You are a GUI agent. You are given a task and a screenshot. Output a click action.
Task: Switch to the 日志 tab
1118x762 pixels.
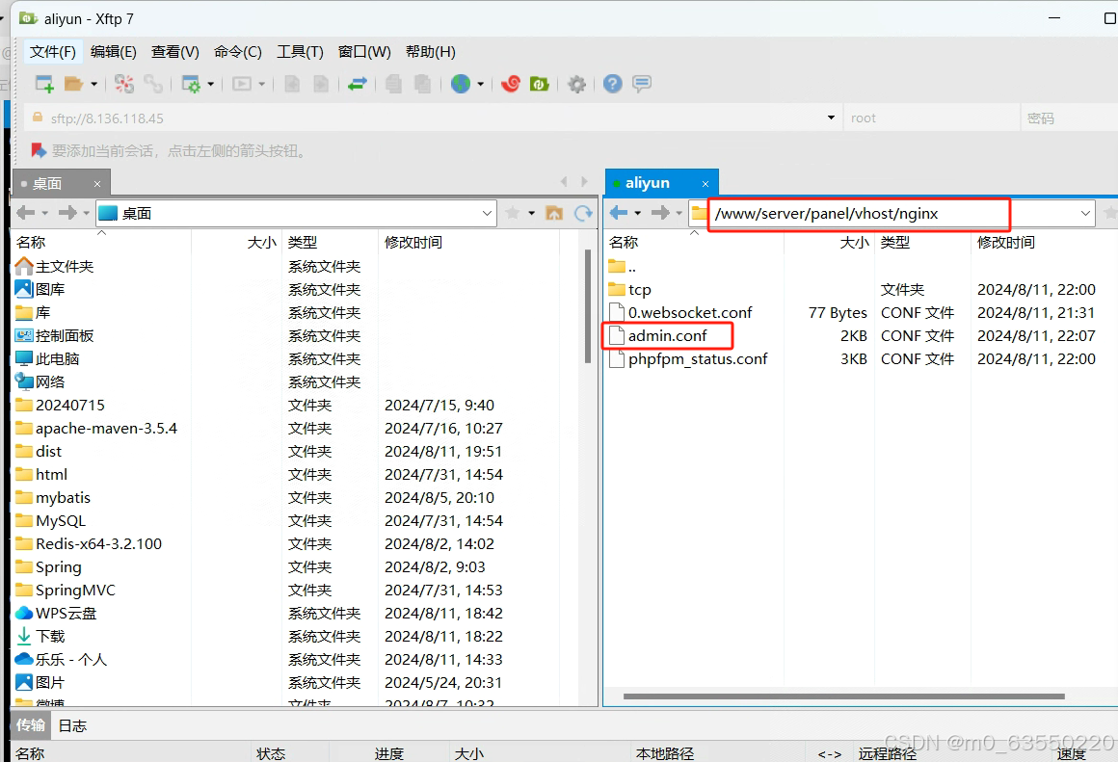point(72,725)
